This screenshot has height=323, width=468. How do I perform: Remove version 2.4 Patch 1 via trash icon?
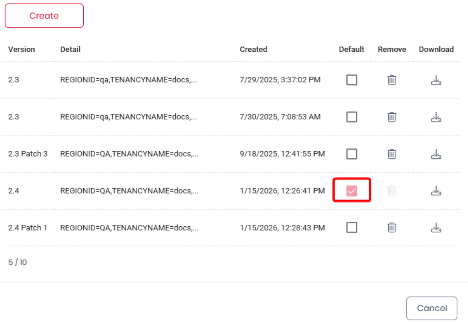(392, 228)
